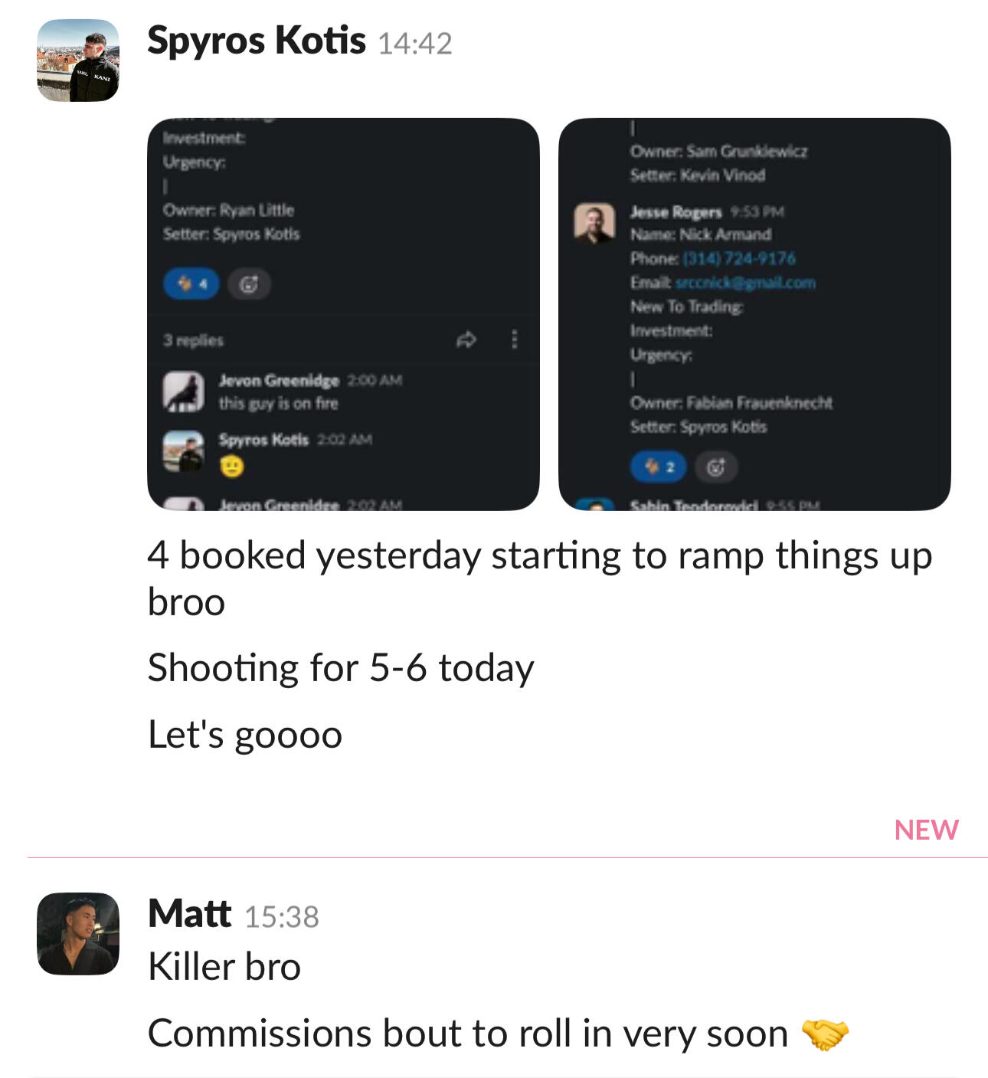988x1078 pixels.
Task: Open the three-dot more options menu
Action: click(x=514, y=339)
